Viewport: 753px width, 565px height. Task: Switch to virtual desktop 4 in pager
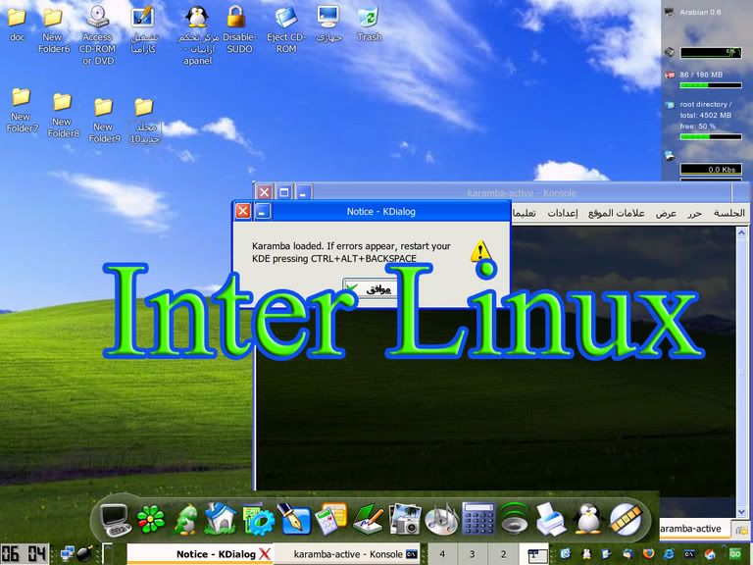[442, 554]
